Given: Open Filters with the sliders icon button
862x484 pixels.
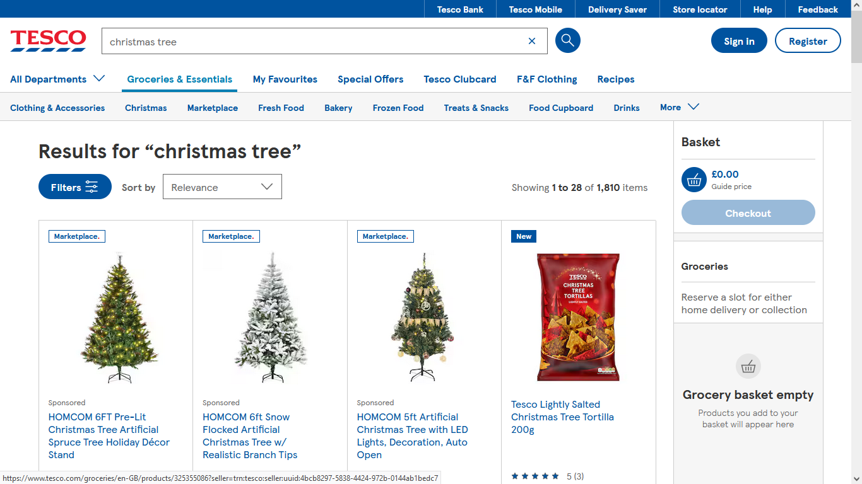Looking at the screenshot, I should pos(75,187).
